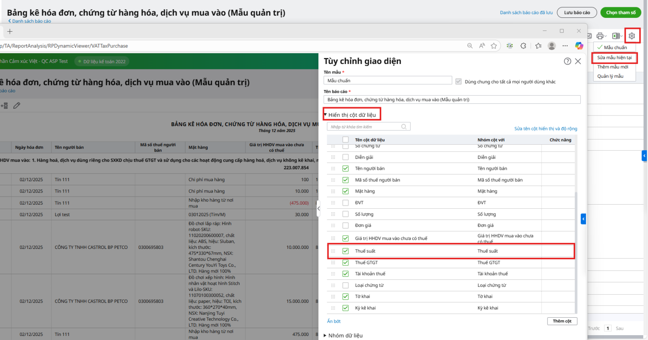Open the settings gear for report templates
648x340 pixels.
pos(631,36)
